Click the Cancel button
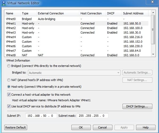 point(103,127)
